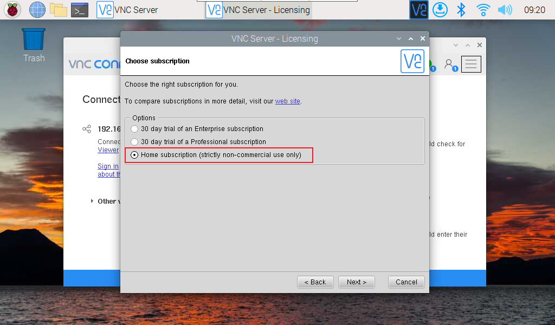Select the Home subscription radio button
This screenshot has height=325, width=555.
pyautogui.click(x=134, y=155)
